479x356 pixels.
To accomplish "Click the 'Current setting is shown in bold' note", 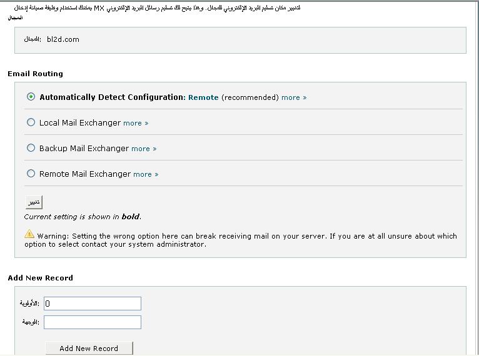I will (x=83, y=217).
